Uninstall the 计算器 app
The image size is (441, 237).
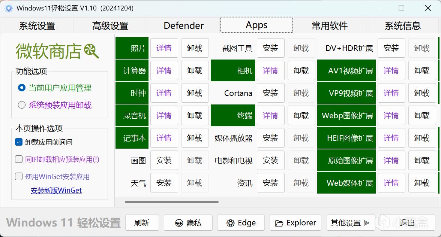[x=195, y=70]
